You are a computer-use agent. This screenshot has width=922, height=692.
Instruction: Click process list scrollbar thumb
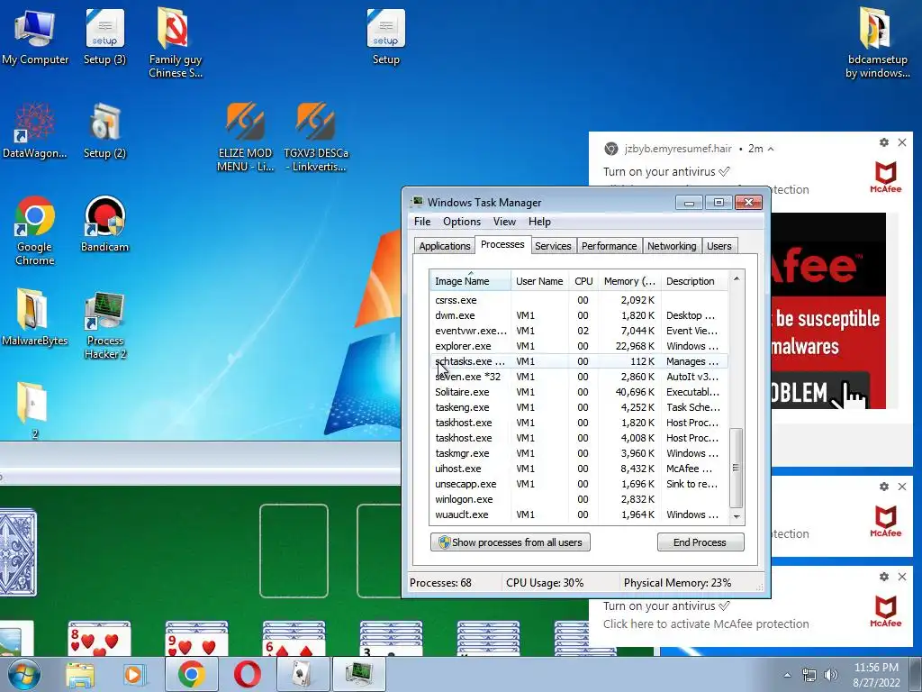[737, 468]
